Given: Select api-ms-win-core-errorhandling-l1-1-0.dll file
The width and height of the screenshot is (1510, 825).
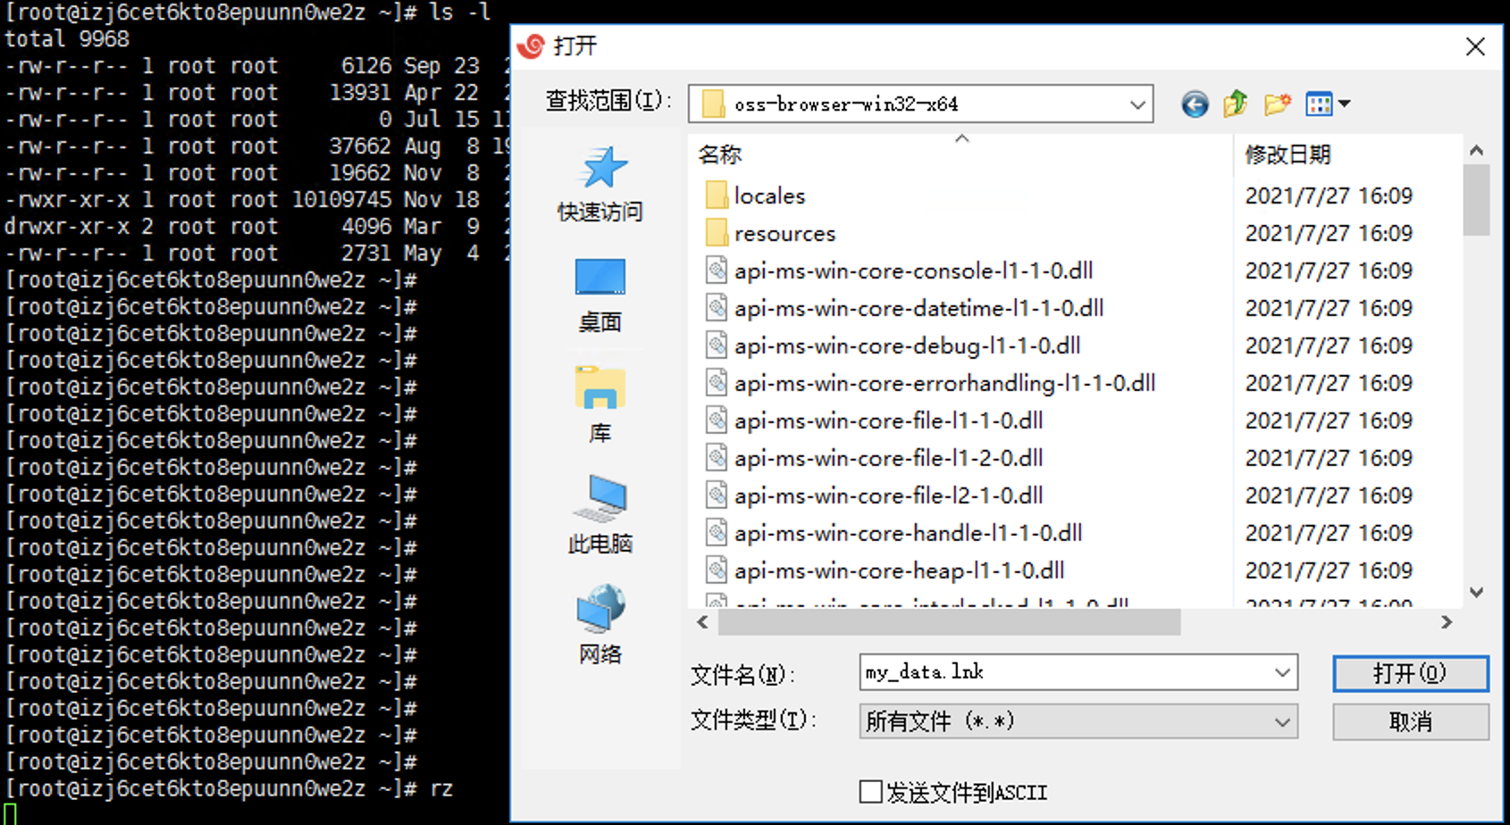Looking at the screenshot, I should (930, 383).
